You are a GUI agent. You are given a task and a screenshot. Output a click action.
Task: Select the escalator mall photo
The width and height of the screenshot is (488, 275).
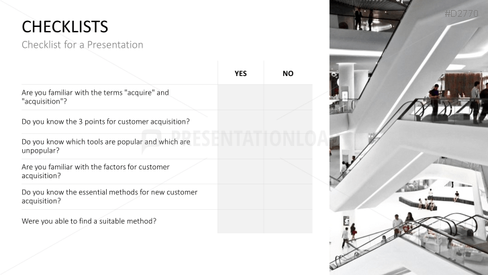(x=409, y=137)
